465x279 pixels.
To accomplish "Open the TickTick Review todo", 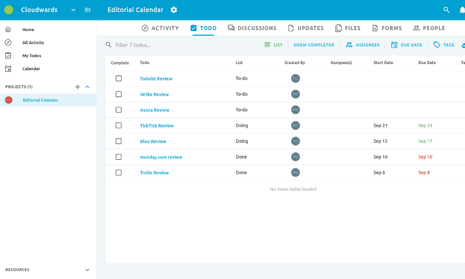I will click(x=157, y=126).
